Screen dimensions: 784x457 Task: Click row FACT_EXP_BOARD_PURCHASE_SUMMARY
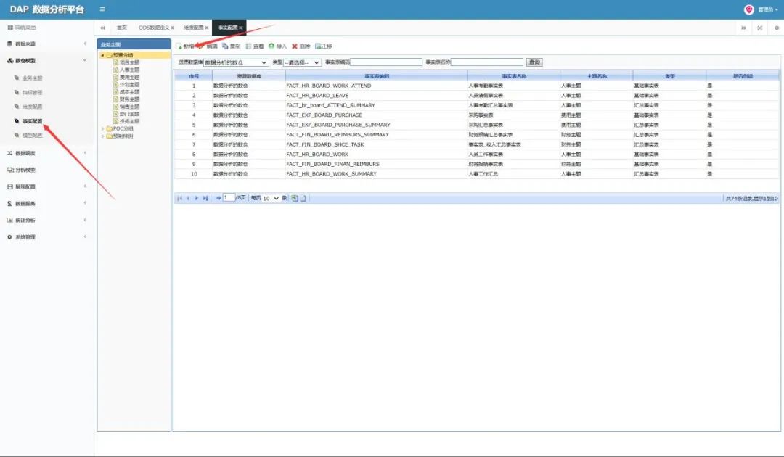[x=476, y=125]
